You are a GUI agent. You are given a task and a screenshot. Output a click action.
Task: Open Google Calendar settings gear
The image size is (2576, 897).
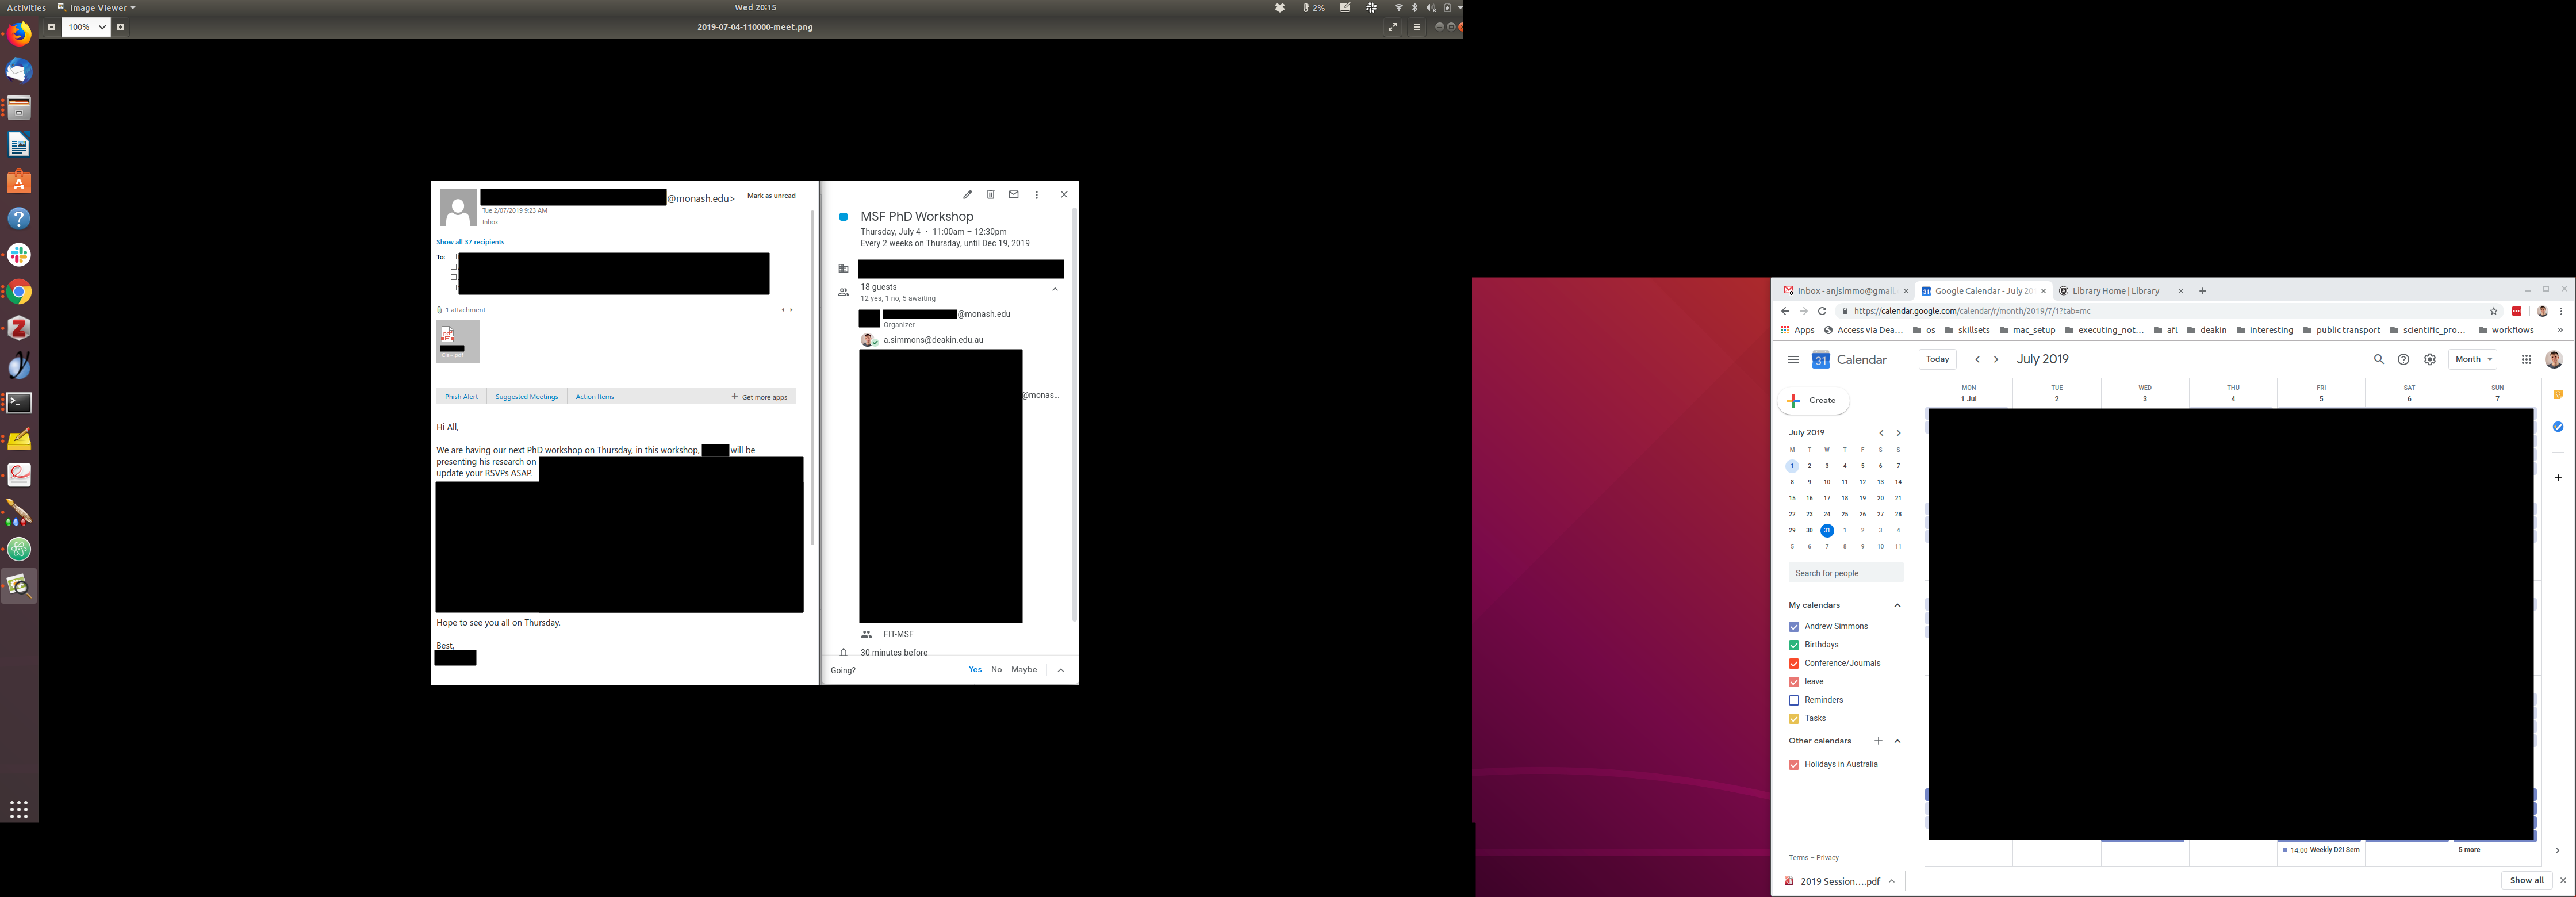(x=2429, y=360)
